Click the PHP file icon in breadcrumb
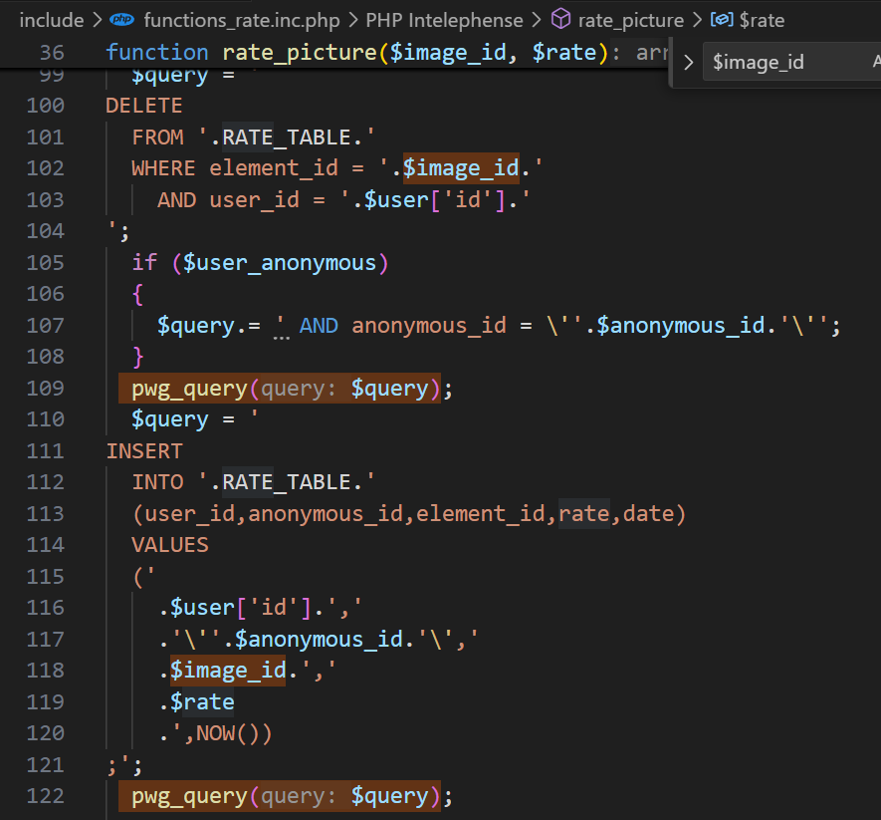 click(121, 20)
